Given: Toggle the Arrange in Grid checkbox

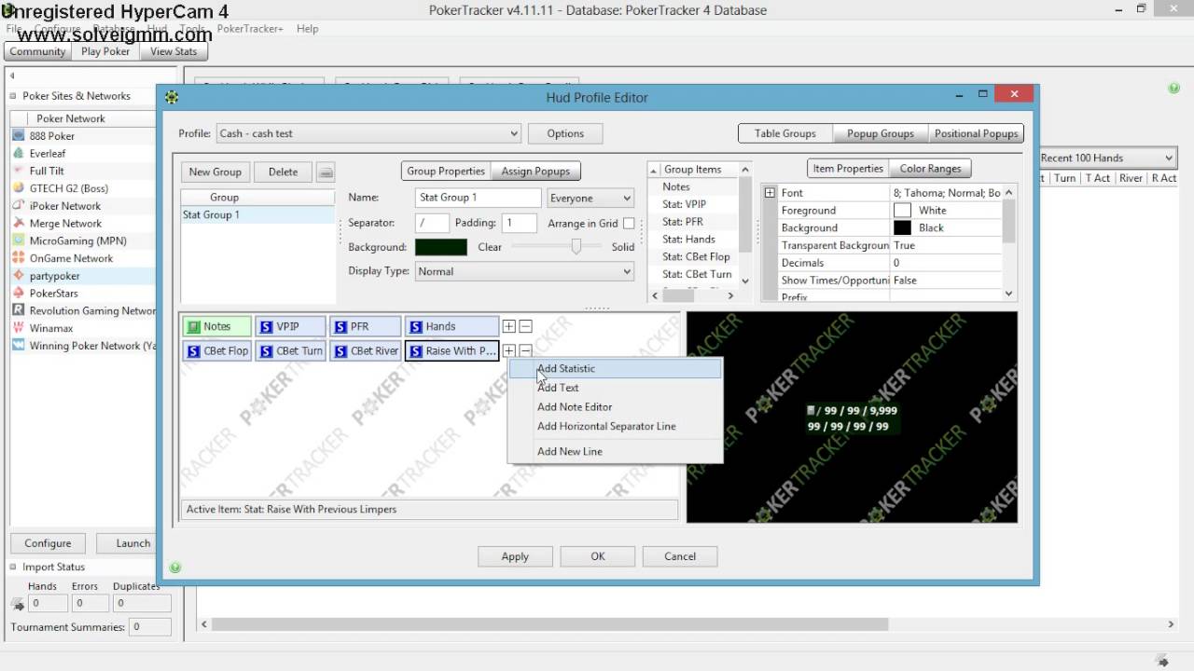Looking at the screenshot, I should [x=628, y=224].
